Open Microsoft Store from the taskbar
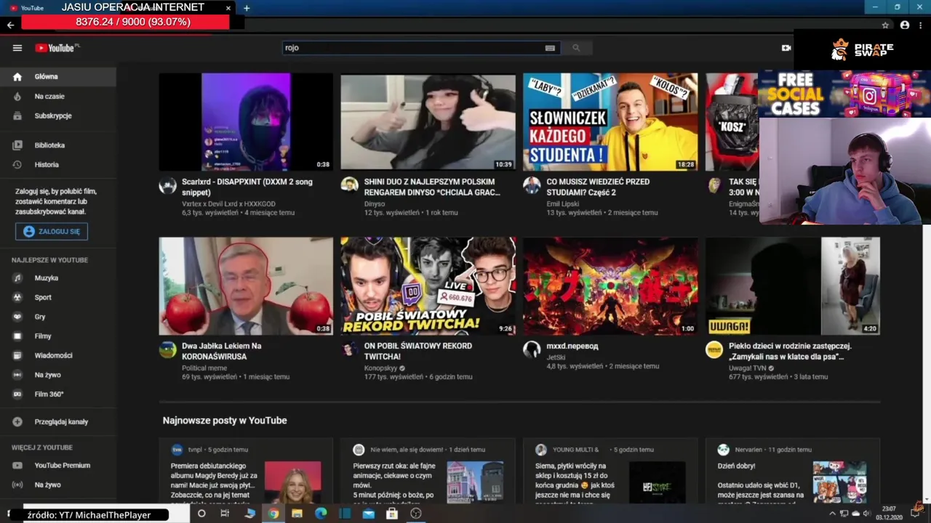This screenshot has width=931, height=523. coord(392,514)
